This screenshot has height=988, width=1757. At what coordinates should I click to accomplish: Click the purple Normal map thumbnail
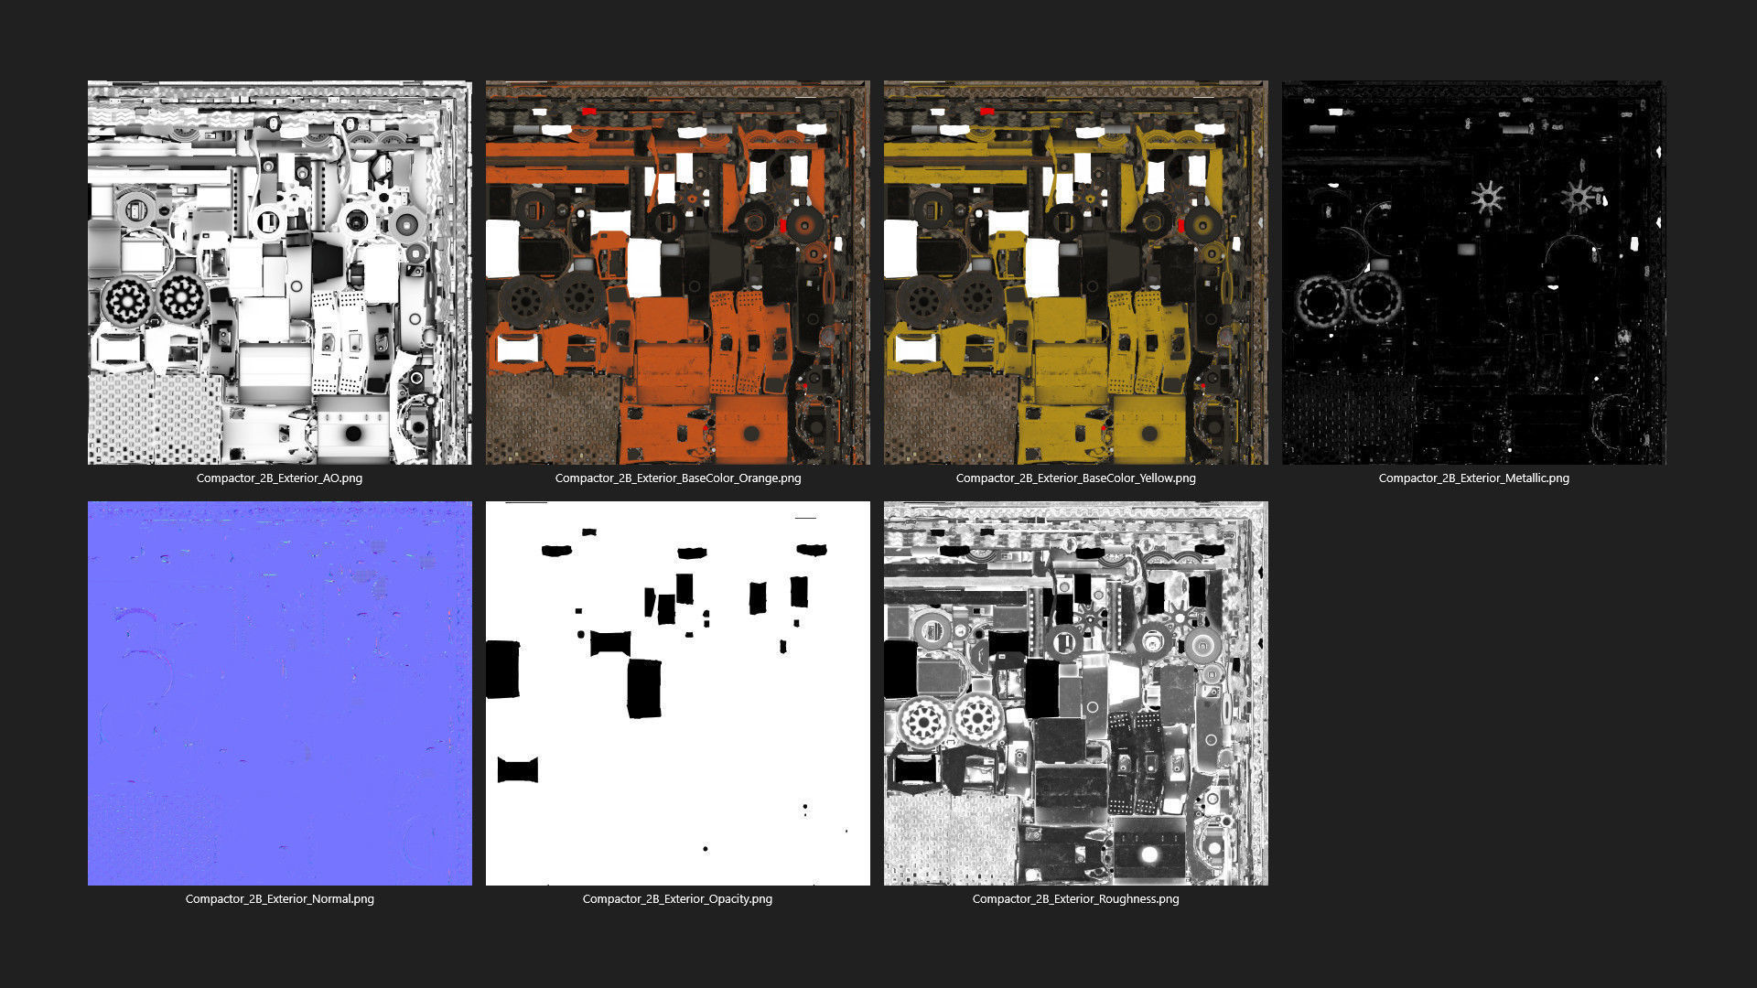click(x=279, y=693)
